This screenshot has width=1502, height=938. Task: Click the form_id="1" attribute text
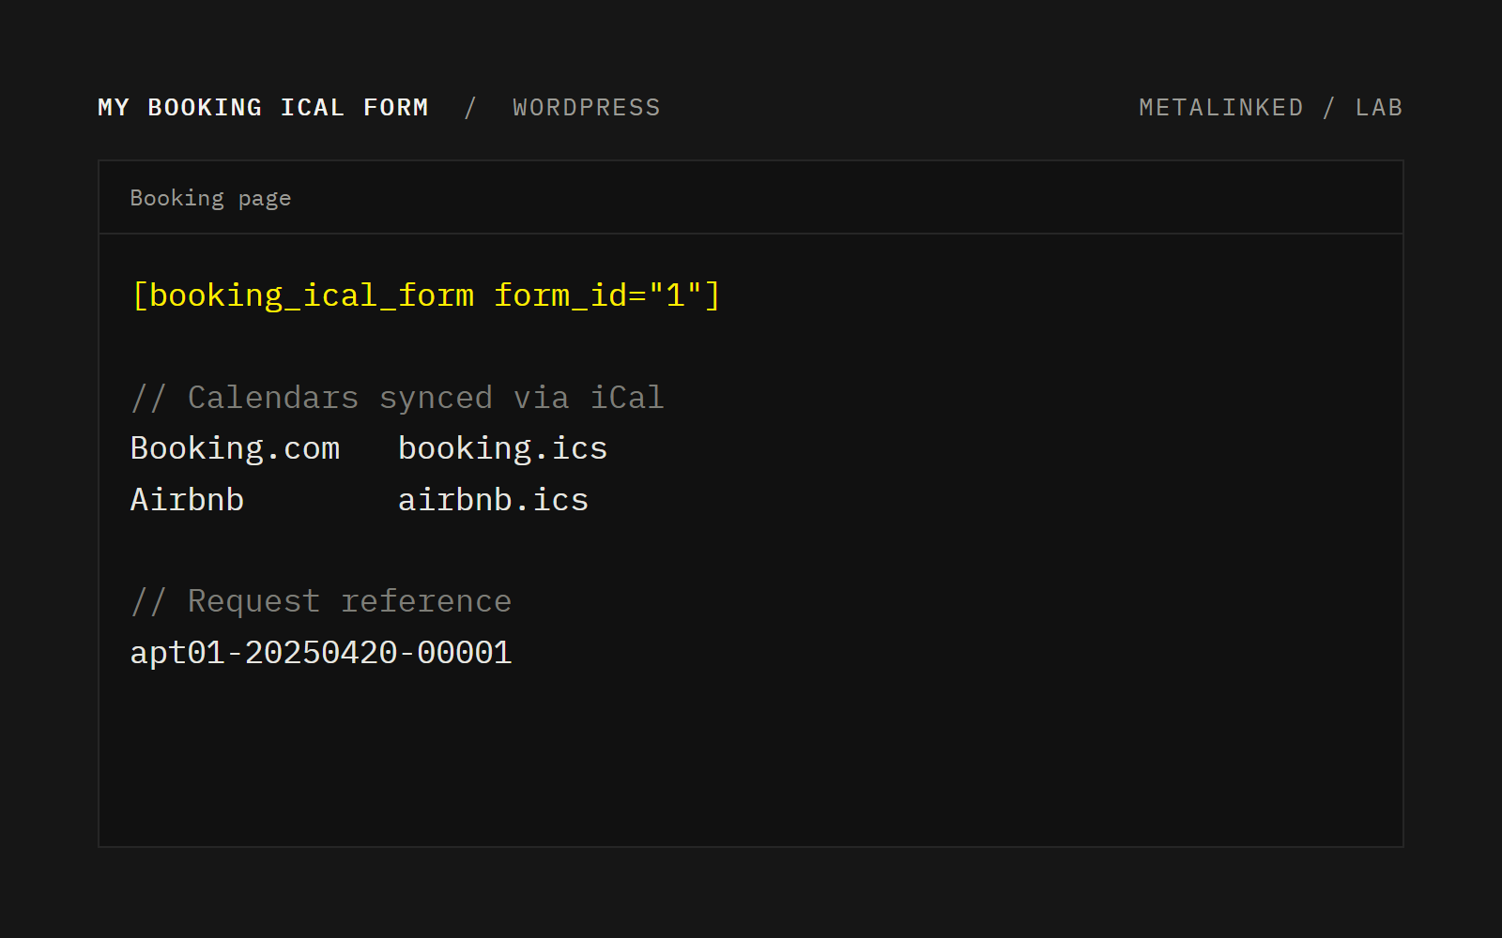click(598, 295)
